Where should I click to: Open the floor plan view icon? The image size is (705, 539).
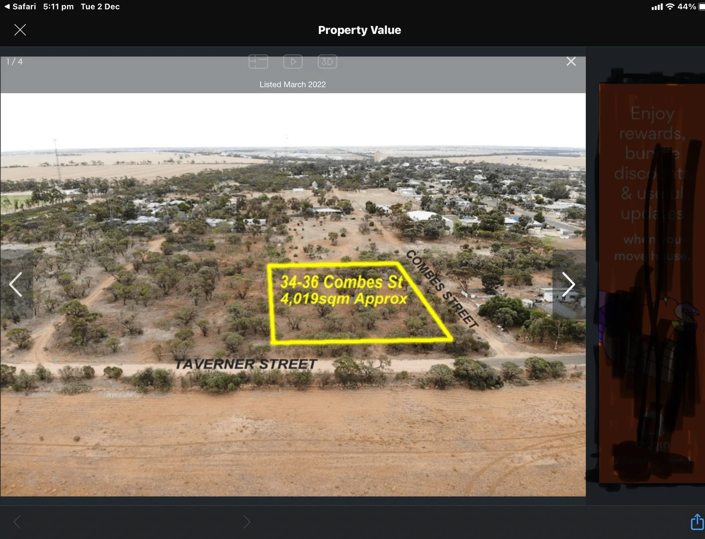click(258, 61)
